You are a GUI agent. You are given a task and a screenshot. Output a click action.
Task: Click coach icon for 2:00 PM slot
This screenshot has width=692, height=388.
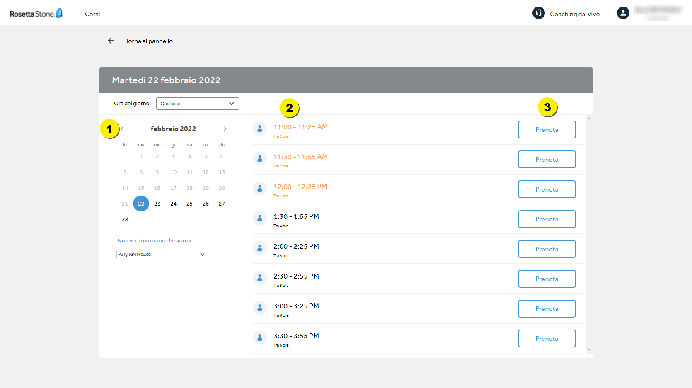[x=260, y=248]
